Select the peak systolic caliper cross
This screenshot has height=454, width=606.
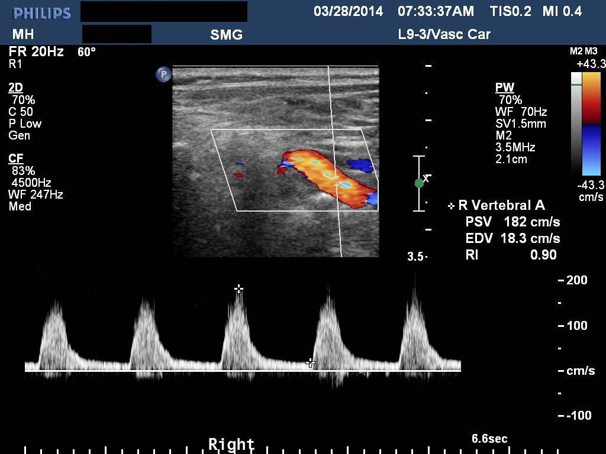238,288
